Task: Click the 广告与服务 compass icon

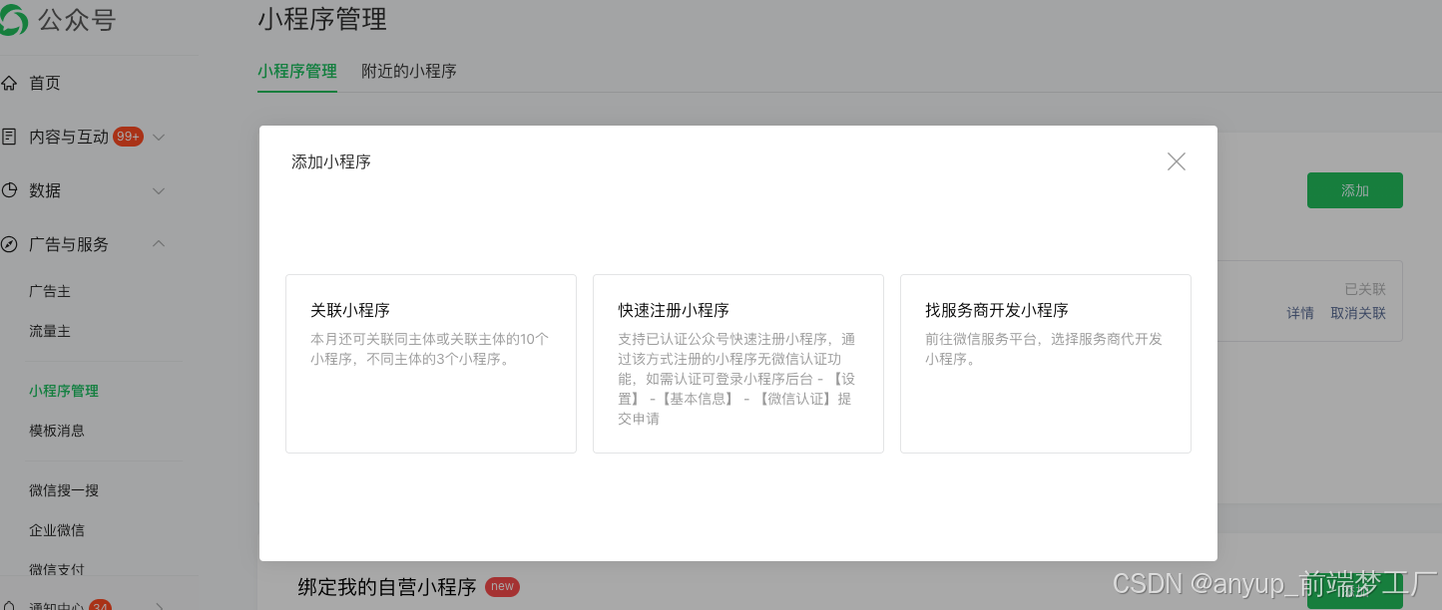Action: pos(9,244)
